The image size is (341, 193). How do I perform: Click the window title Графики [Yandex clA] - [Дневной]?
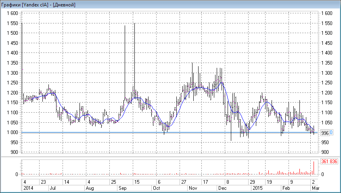pos(38,4)
